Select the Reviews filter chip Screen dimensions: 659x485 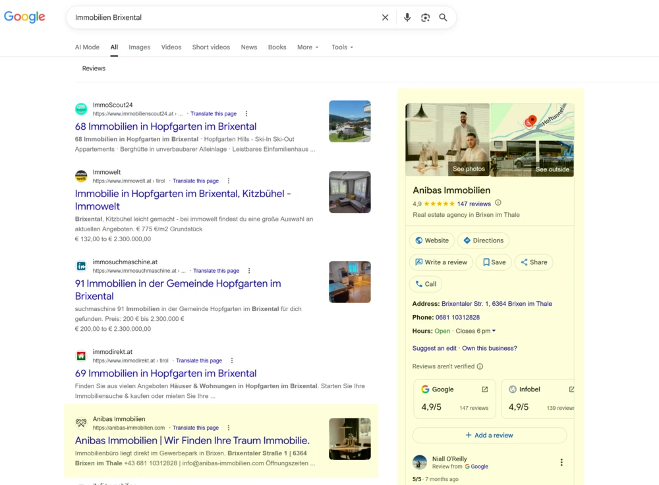pyautogui.click(x=94, y=68)
